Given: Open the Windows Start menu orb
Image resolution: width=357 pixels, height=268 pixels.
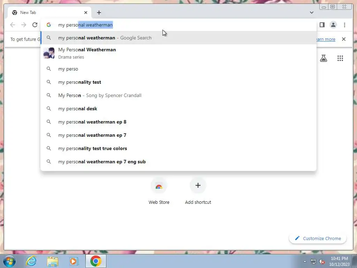Looking at the screenshot, I should [x=9, y=261].
